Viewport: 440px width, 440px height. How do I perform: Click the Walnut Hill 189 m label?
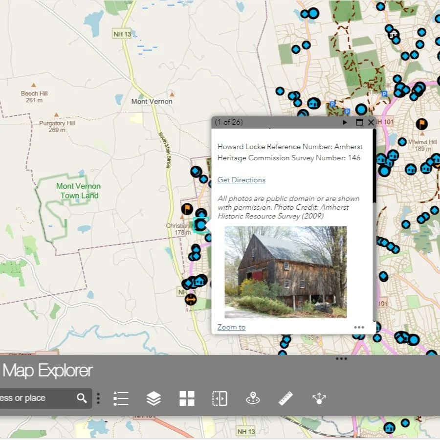422,145
